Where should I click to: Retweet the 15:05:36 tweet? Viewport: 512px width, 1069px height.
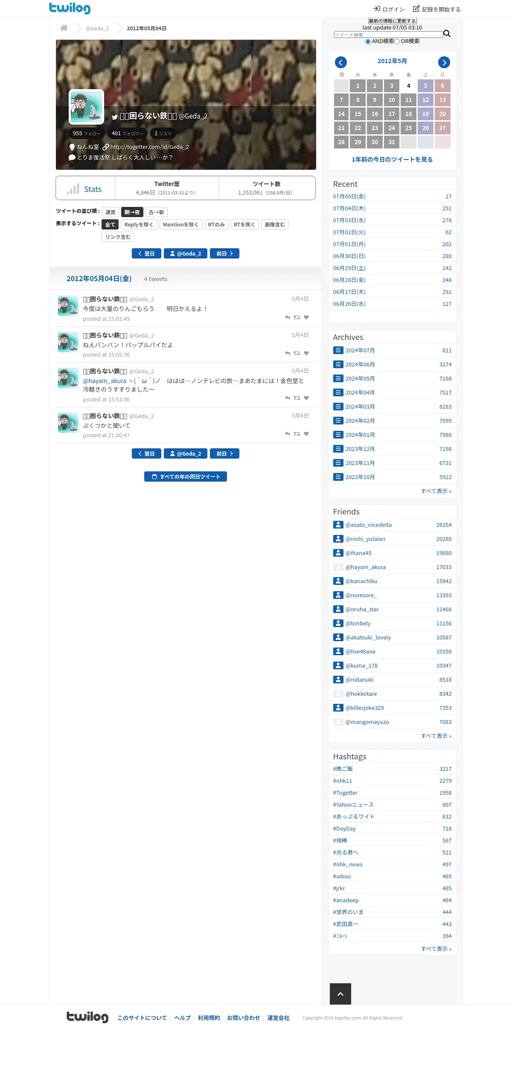[297, 353]
